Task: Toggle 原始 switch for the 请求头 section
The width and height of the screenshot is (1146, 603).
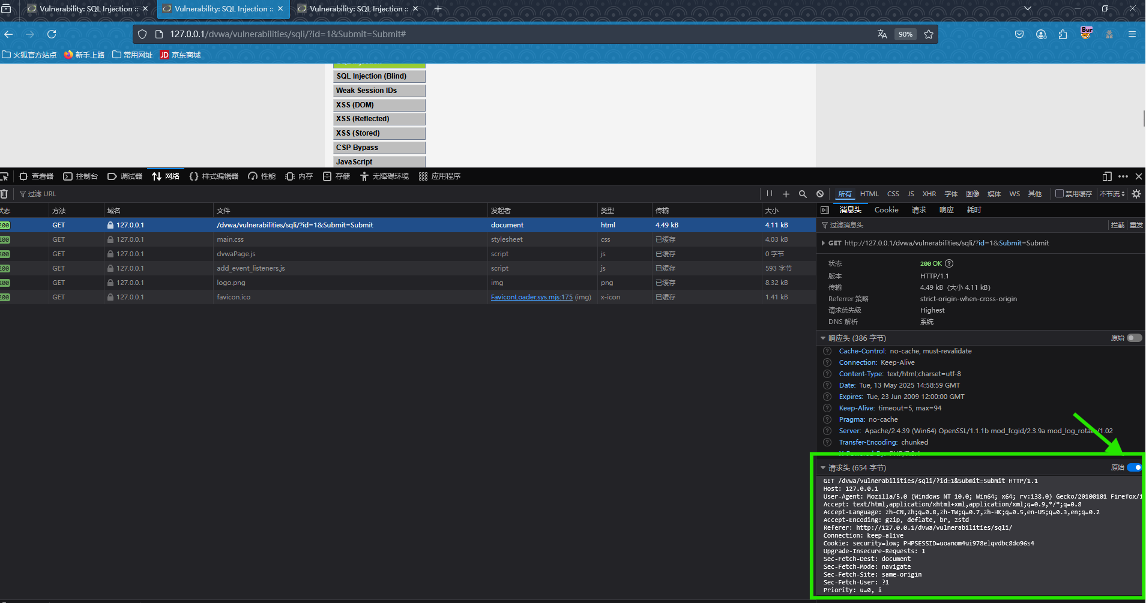Action: point(1135,467)
